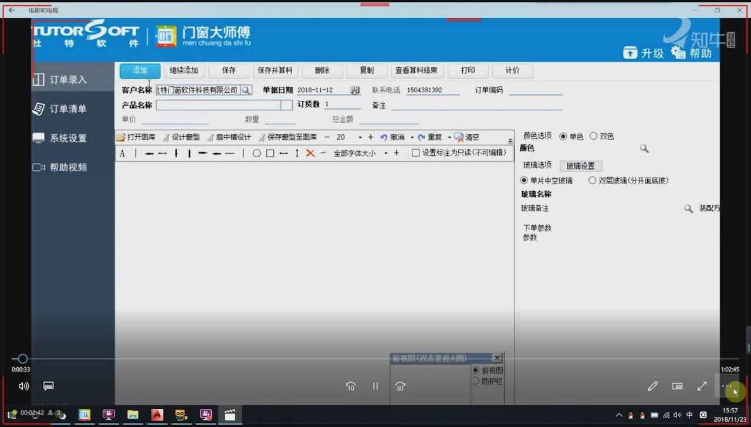This screenshot has width=751, height=427.
Task: Increase all font size with plus
Action: tap(396, 153)
